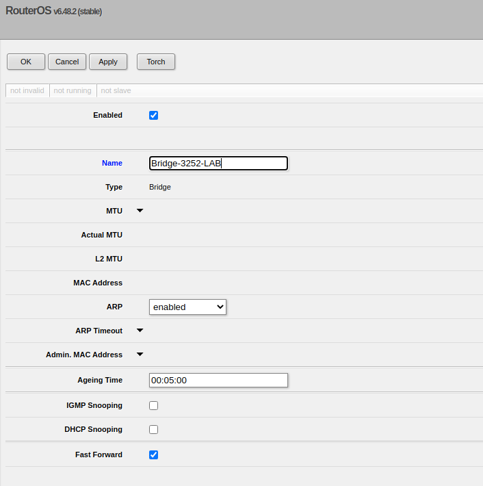This screenshot has height=486, width=483.
Task: Disable the Fast Forward checkbox
Action: click(153, 455)
